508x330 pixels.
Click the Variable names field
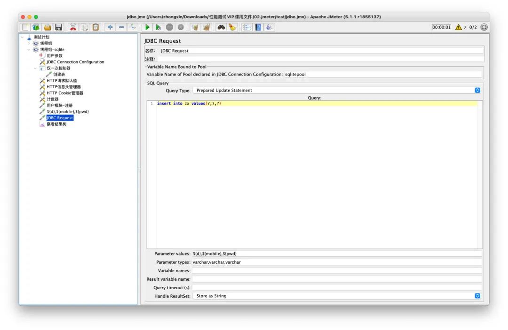click(x=337, y=270)
